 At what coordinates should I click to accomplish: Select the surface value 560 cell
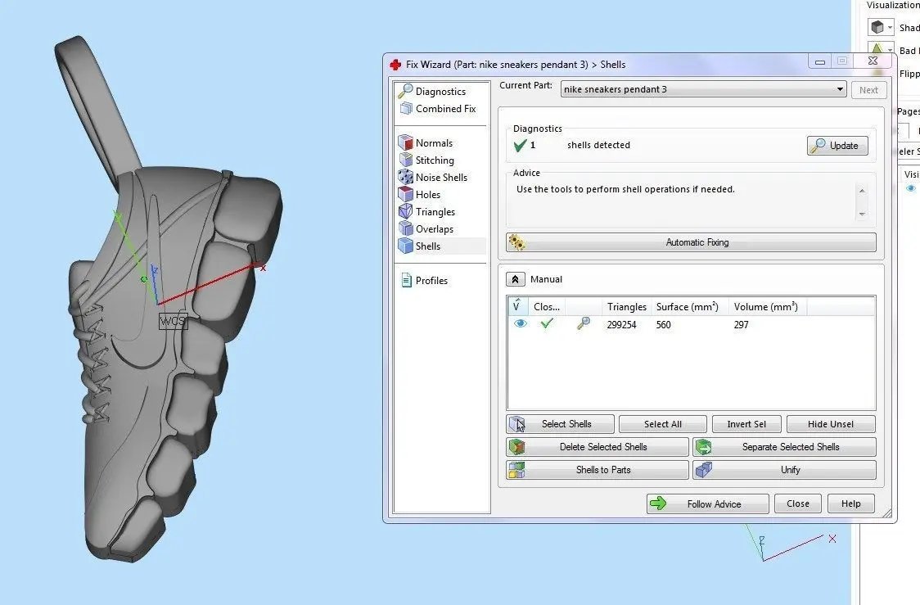pyautogui.click(x=663, y=324)
